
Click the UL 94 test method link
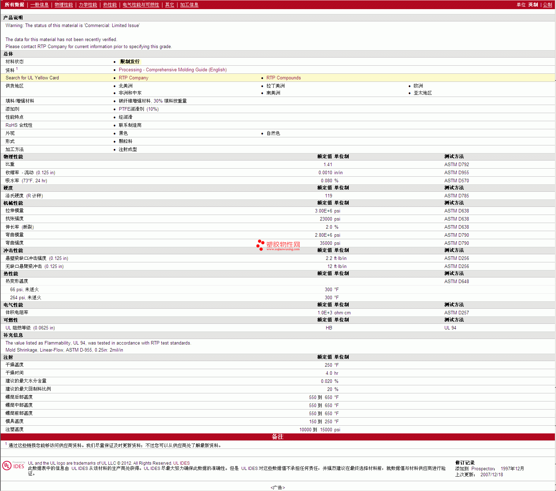coord(450,328)
